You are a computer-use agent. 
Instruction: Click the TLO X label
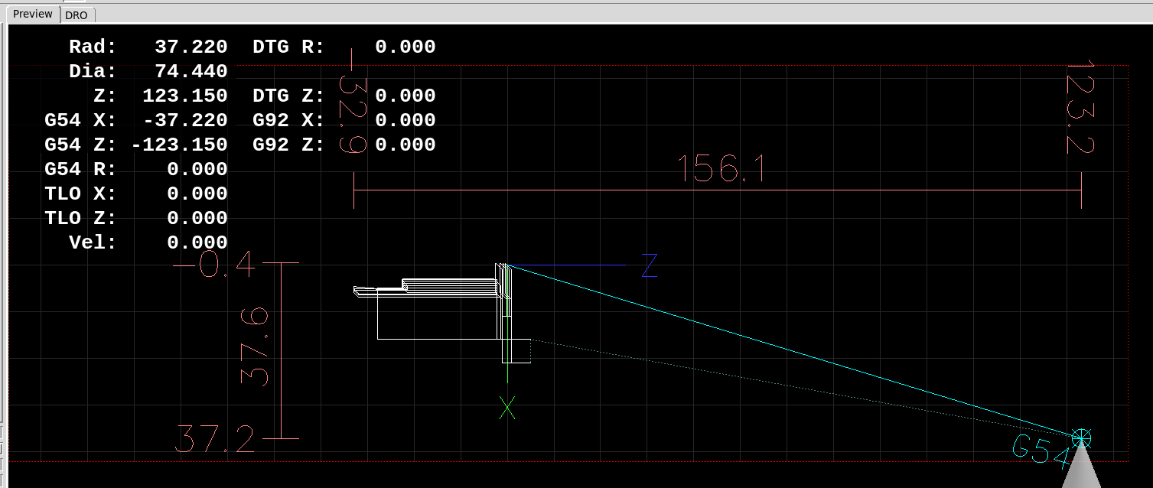80,194
